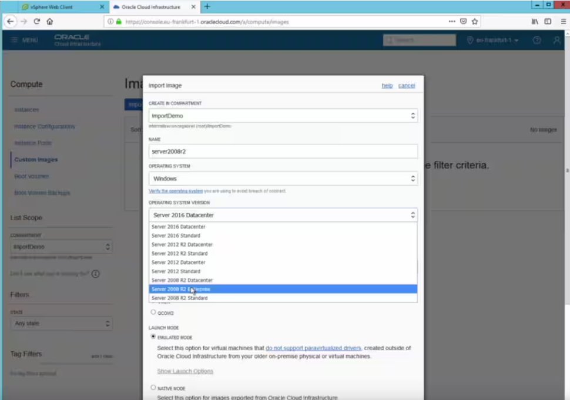Viewport: 570px width, 400px height.
Task: Reload the page with the refresh icon
Action: click(36, 21)
